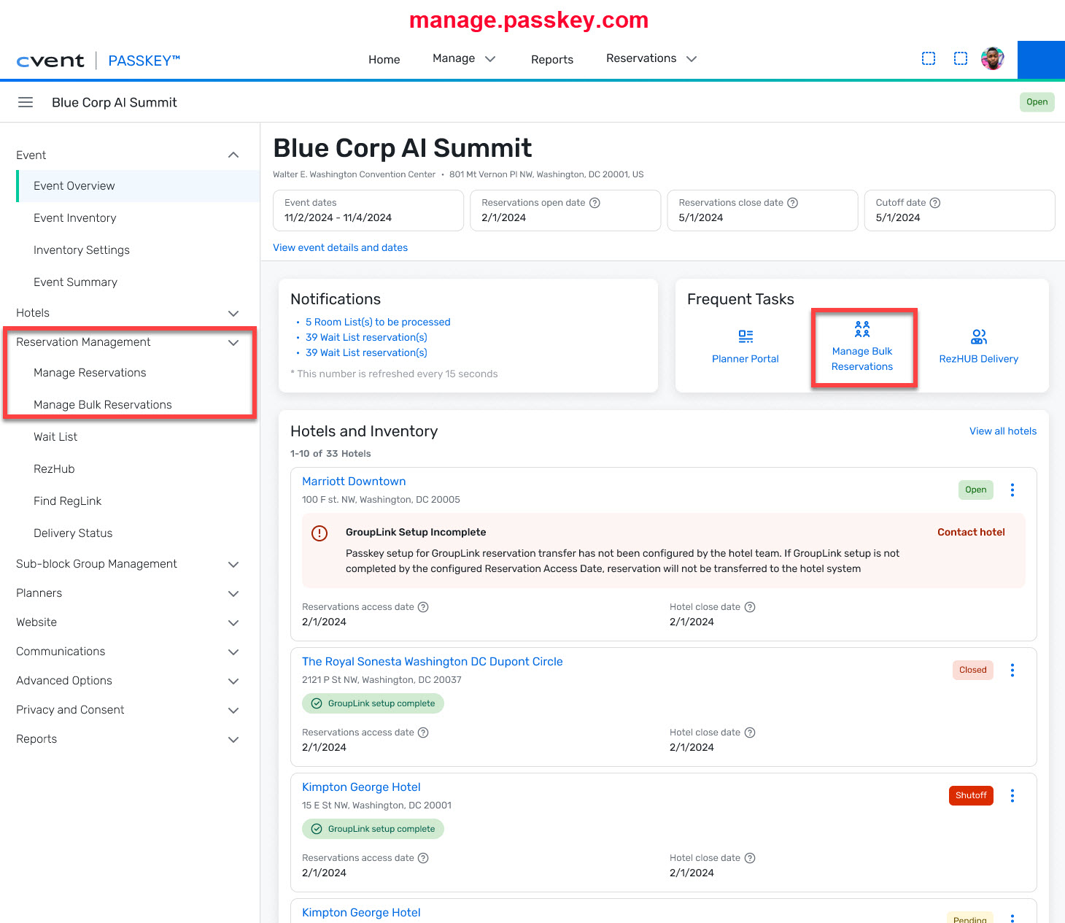Image resolution: width=1065 pixels, height=923 pixels.
Task: Click help icon beside Reservations open date
Action: pos(595,203)
